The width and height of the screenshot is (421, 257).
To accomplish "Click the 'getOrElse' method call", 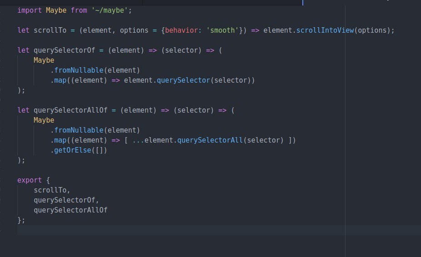I will (73, 150).
